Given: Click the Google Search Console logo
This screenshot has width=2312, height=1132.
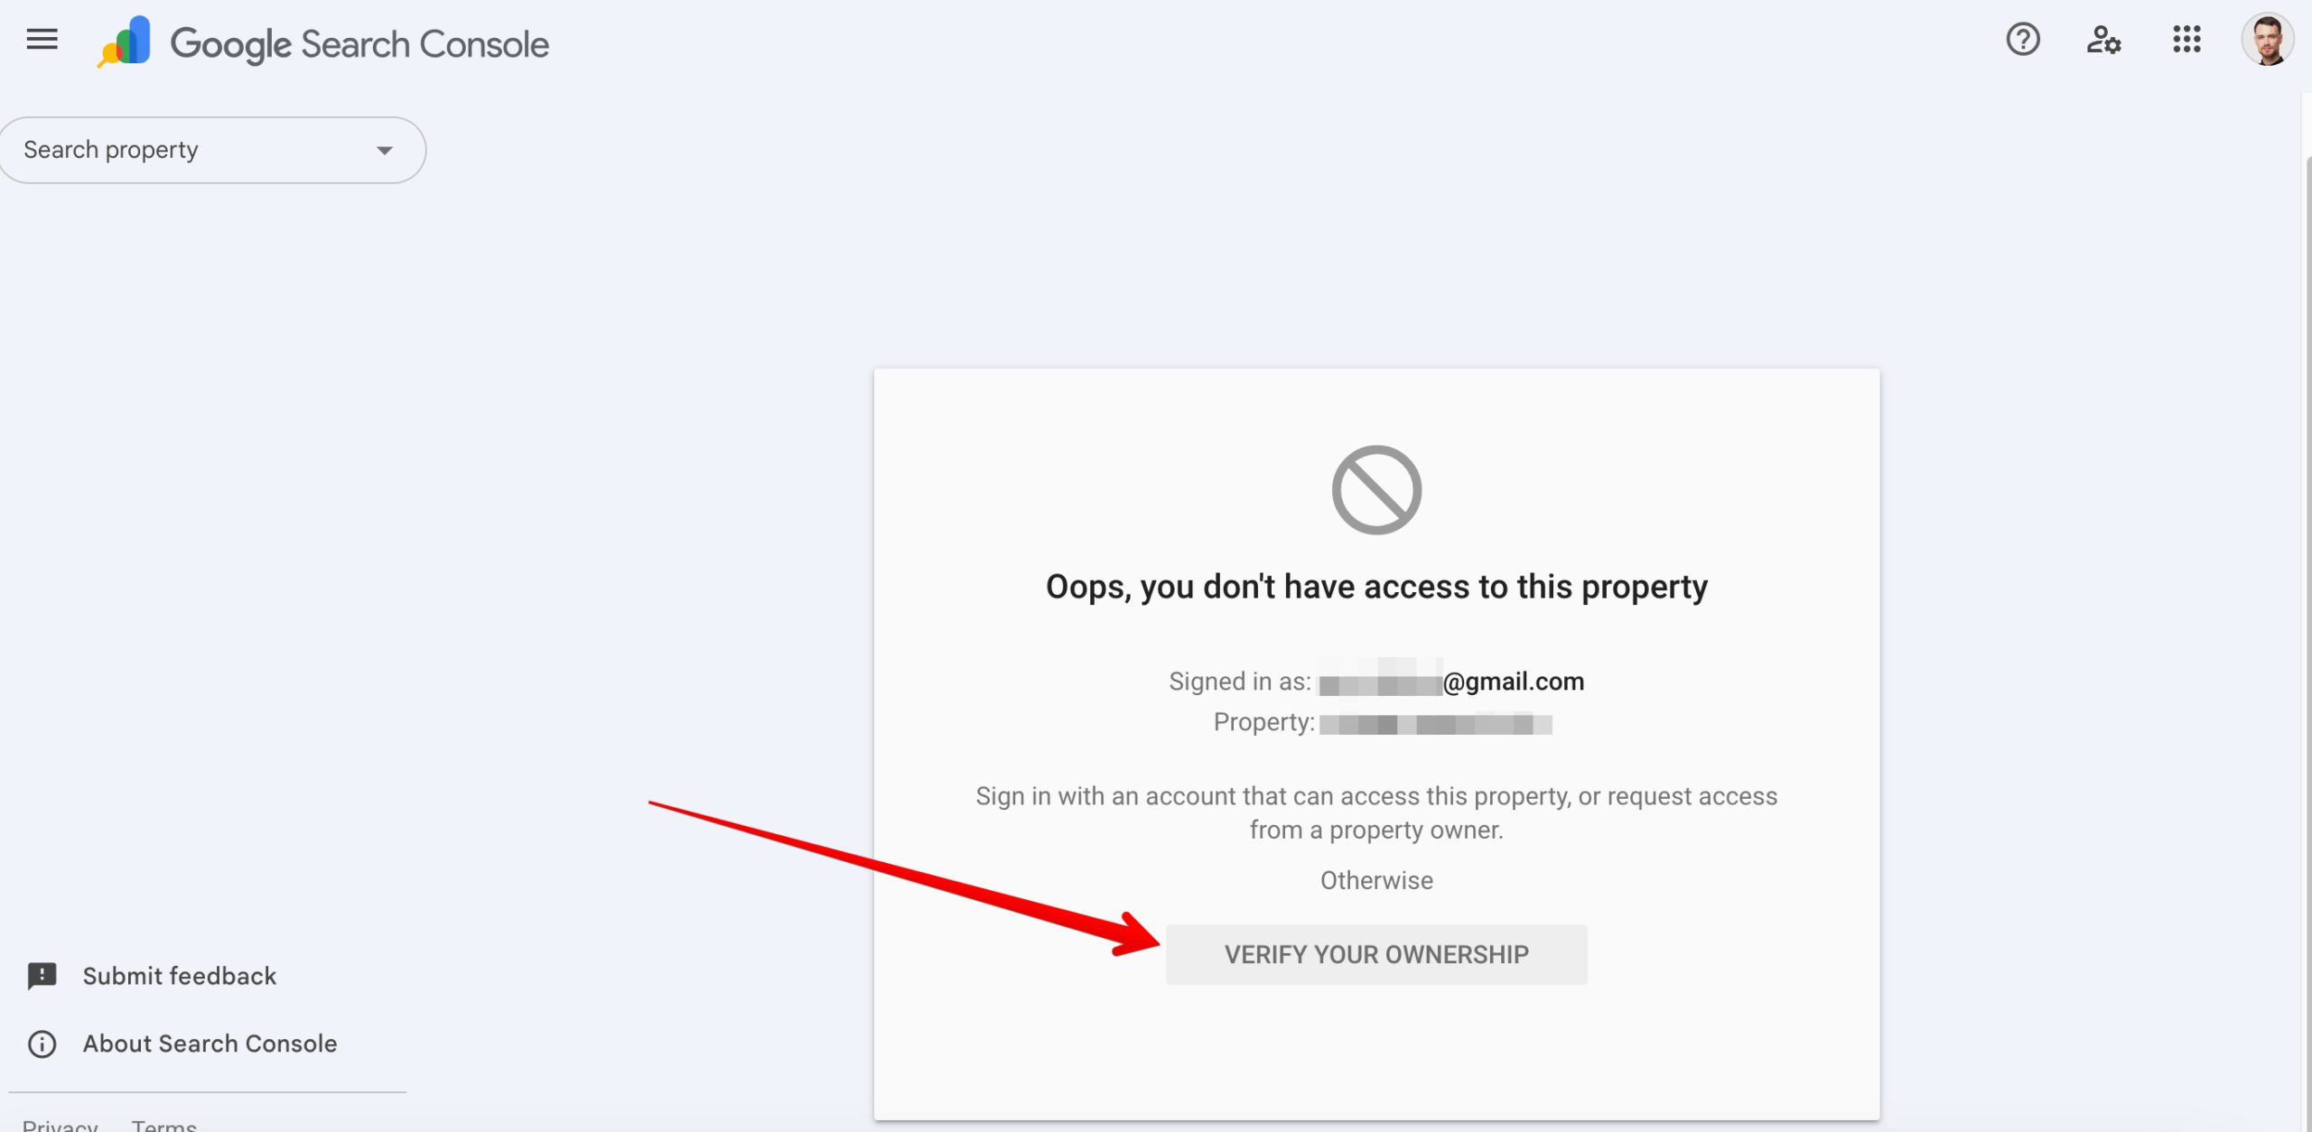Looking at the screenshot, I should coord(124,42).
